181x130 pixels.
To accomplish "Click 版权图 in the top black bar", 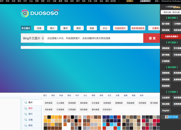I will (113, 1).
